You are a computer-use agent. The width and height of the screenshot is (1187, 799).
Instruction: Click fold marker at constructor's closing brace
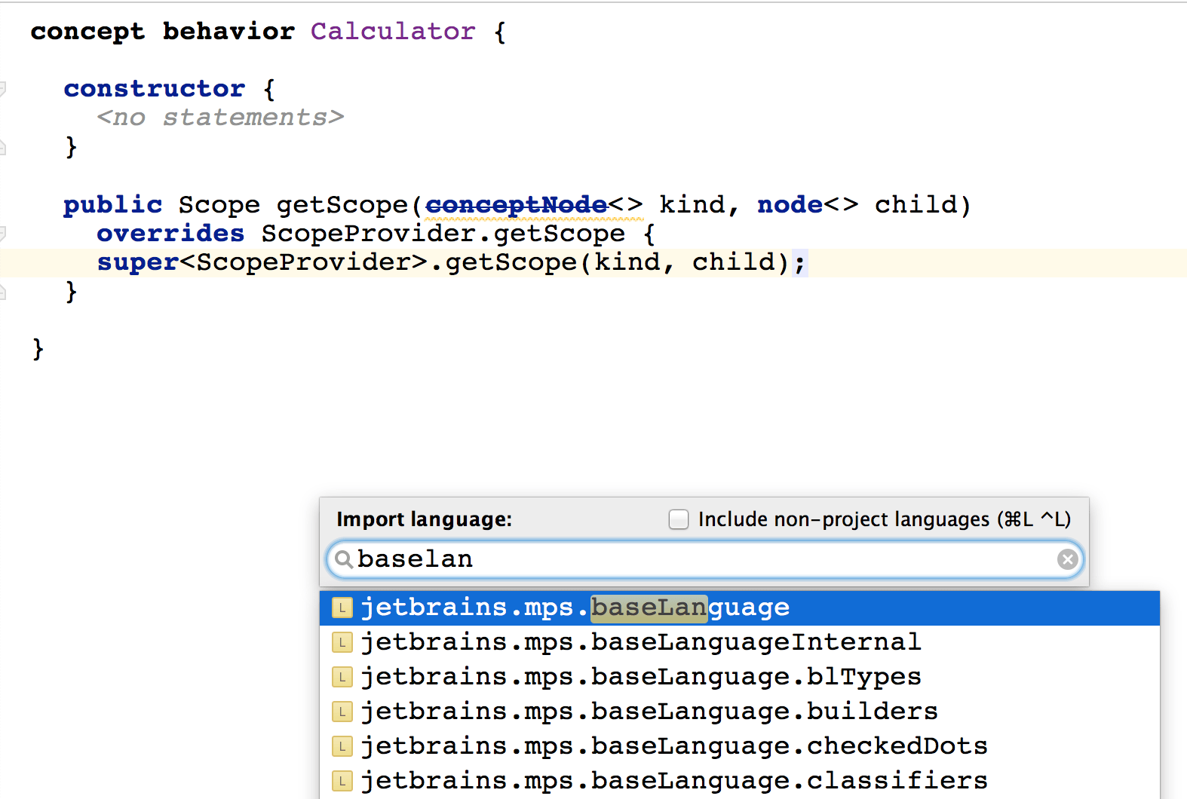click(x=2, y=147)
